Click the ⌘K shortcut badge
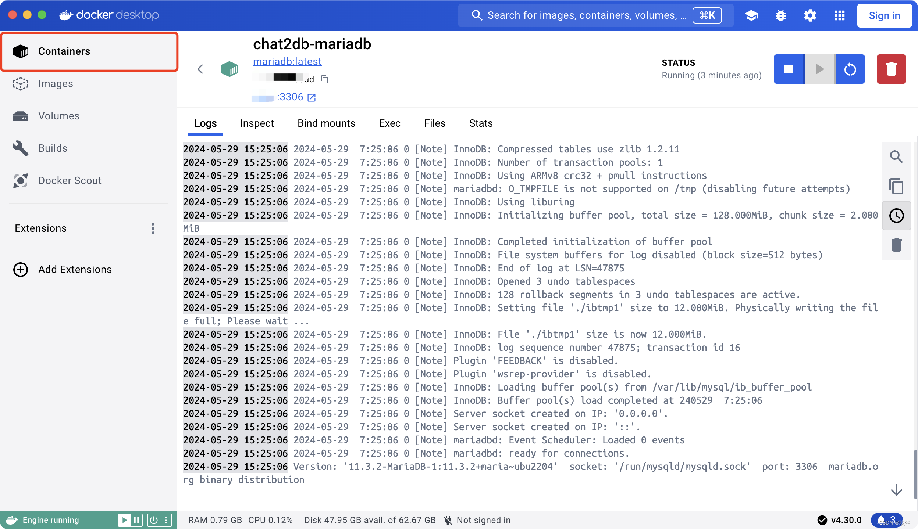Viewport: 918px width, 529px height. coord(707,15)
